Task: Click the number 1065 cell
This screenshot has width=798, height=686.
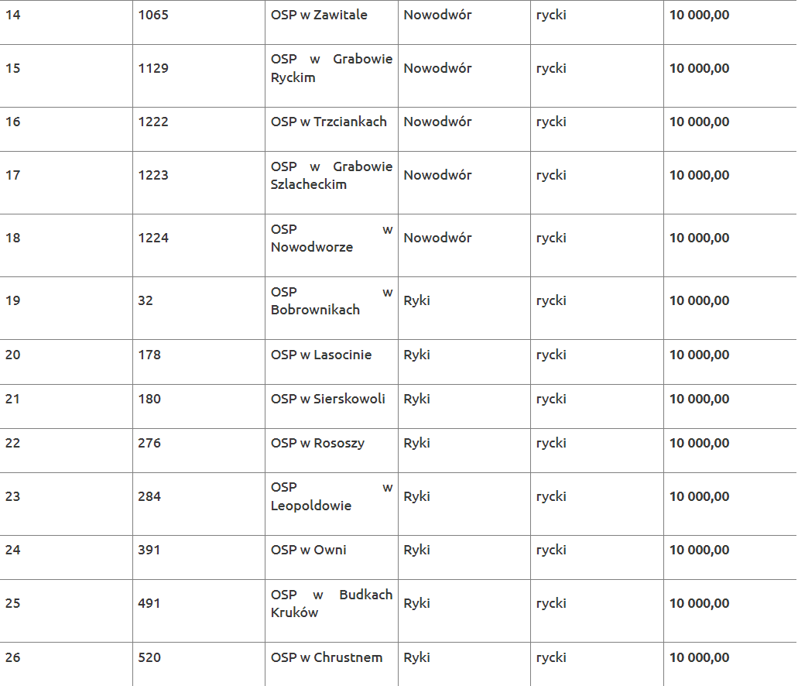Action: point(153,15)
